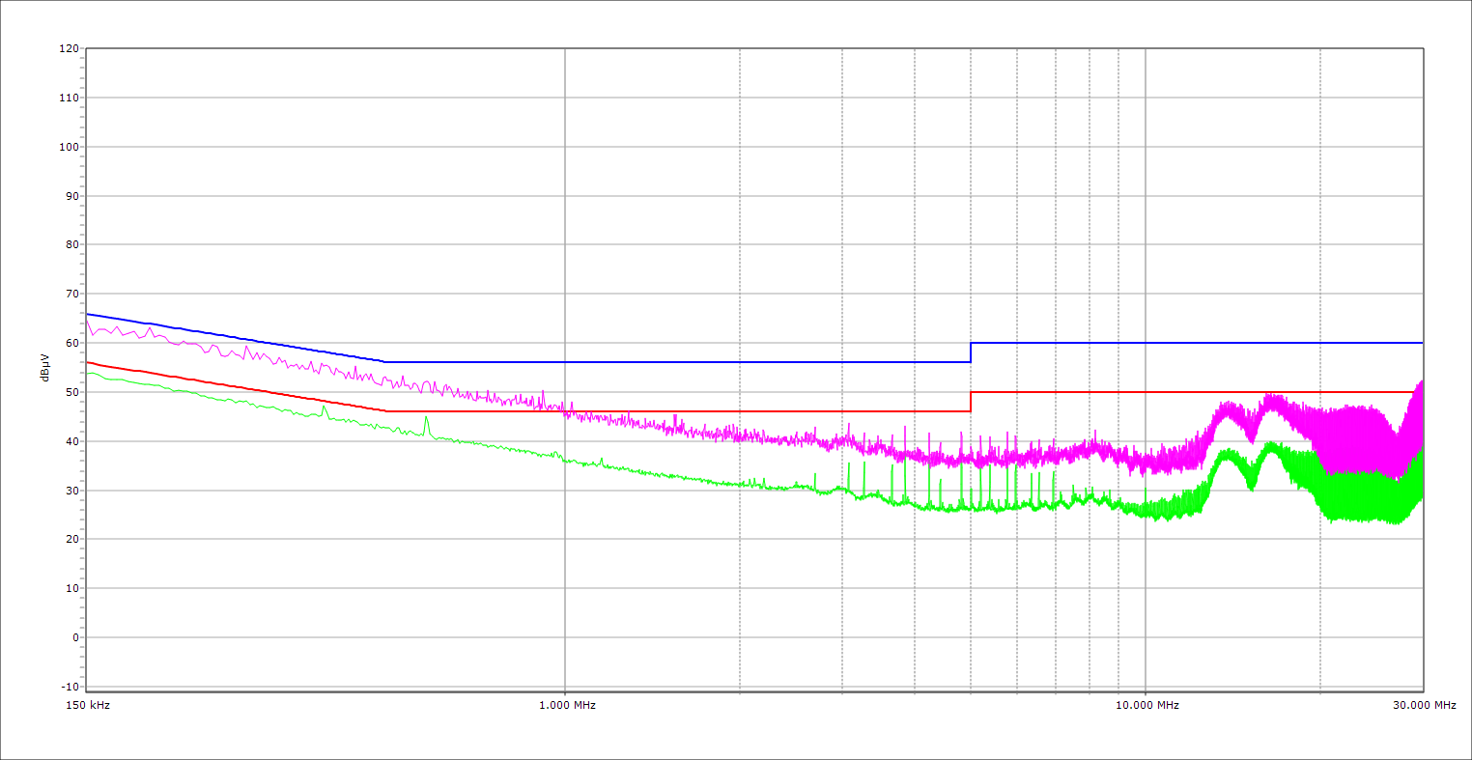Click the dBµV y-axis unit label
The height and width of the screenshot is (760, 1472).
(x=45, y=367)
